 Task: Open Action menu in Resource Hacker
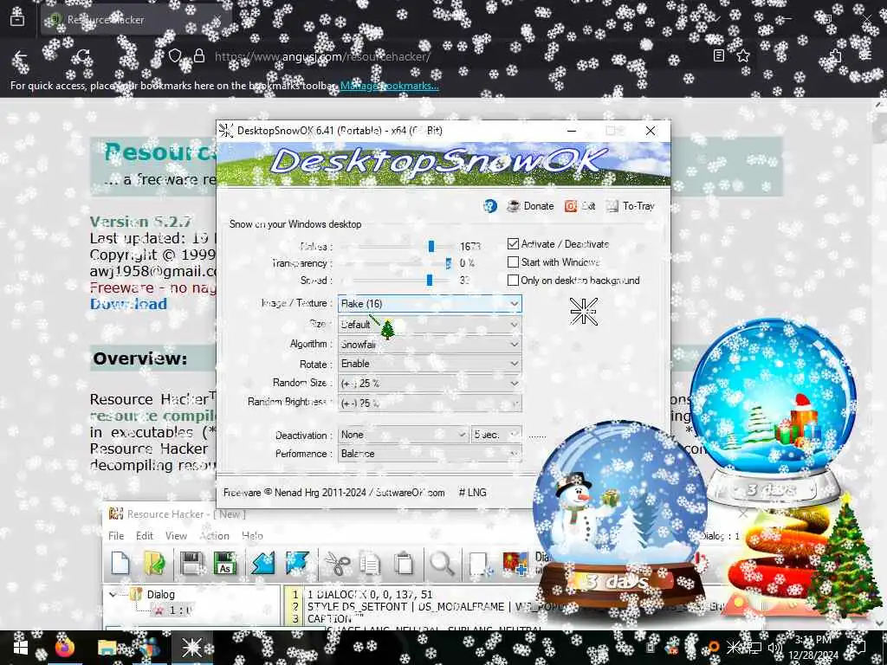215,535
